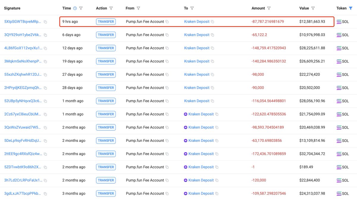
Task: Open Kraken Deposit link in 27 days ago row
Action: [x=197, y=74]
